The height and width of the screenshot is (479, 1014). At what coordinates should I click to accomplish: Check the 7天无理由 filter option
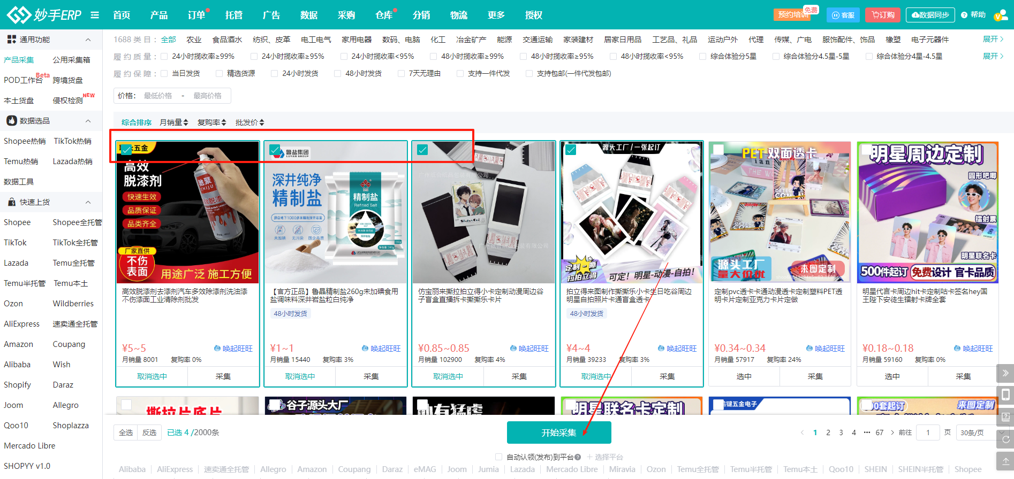(x=401, y=73)
